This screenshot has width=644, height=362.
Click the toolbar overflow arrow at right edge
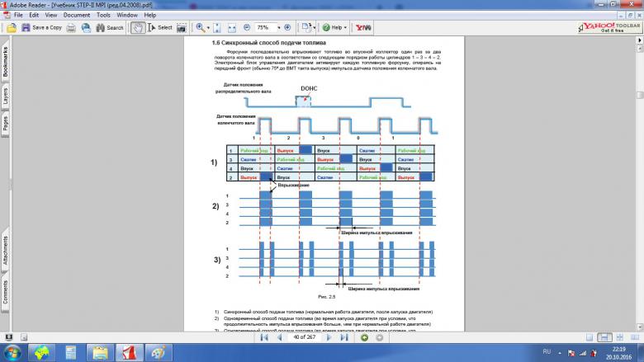coord(640,40)
